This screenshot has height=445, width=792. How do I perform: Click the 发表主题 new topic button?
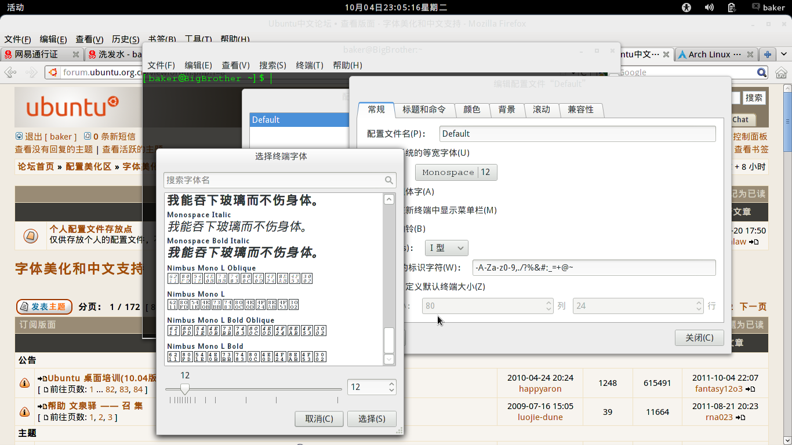(x=44, y=307)
